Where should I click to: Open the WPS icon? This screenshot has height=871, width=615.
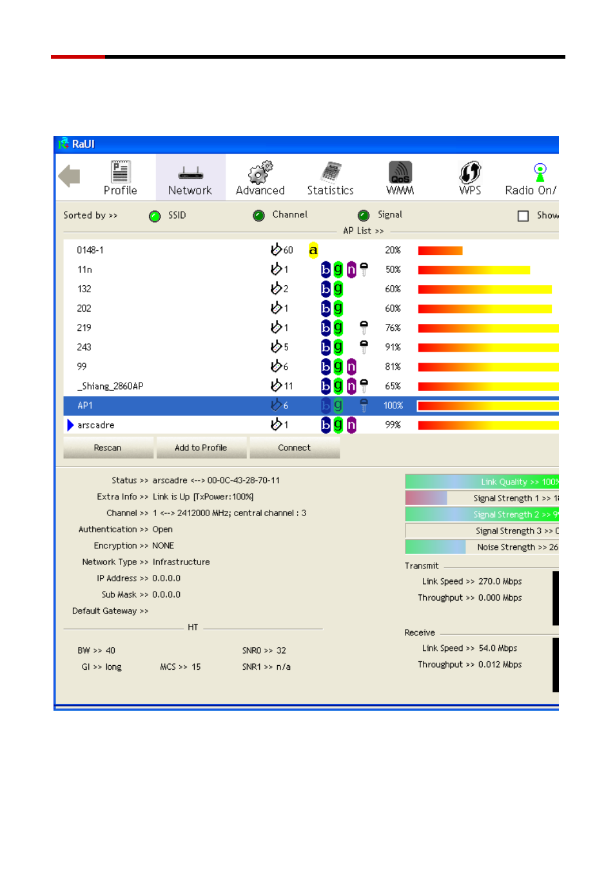pyautogui.click(x=470, y=172)
